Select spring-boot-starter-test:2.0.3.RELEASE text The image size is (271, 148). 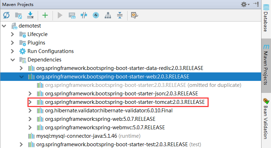(112, 144)
